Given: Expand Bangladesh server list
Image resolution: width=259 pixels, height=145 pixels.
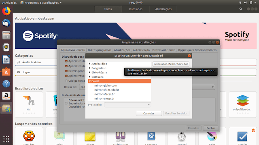Looking at the screenshot, I should point(90,68).
